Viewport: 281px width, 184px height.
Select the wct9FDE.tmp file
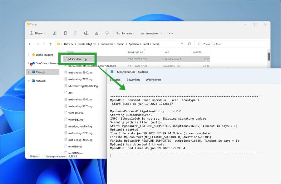coord(76,120)
